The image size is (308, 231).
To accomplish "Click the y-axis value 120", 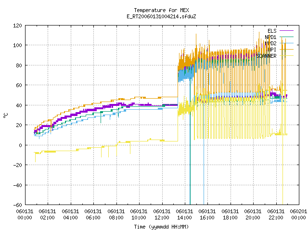I will 17,26.
